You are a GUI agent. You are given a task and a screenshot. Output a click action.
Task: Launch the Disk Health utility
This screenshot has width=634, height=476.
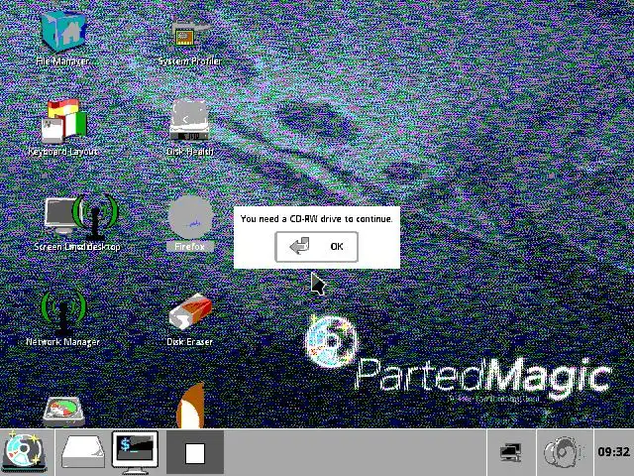189,121
